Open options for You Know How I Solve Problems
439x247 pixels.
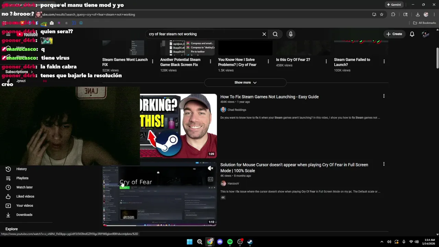coord(268,61)
